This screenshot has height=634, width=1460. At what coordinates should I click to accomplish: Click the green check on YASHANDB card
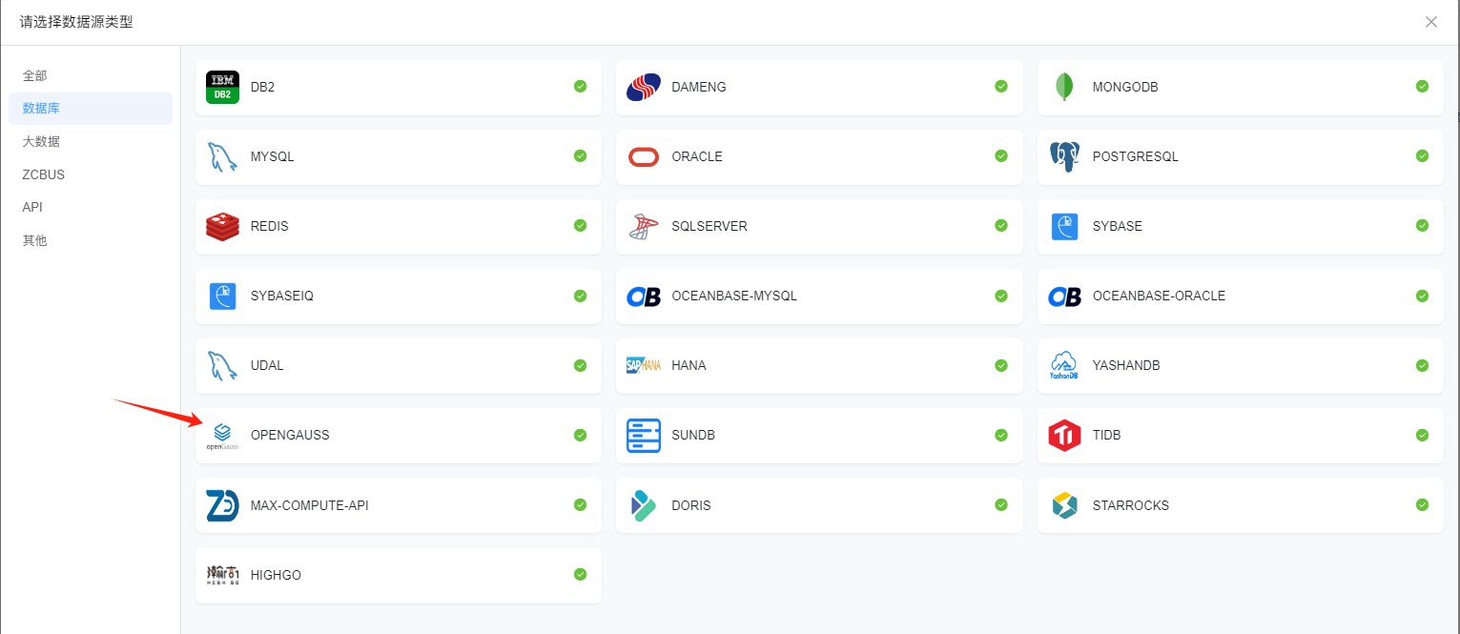click(x=1422, y=365)
